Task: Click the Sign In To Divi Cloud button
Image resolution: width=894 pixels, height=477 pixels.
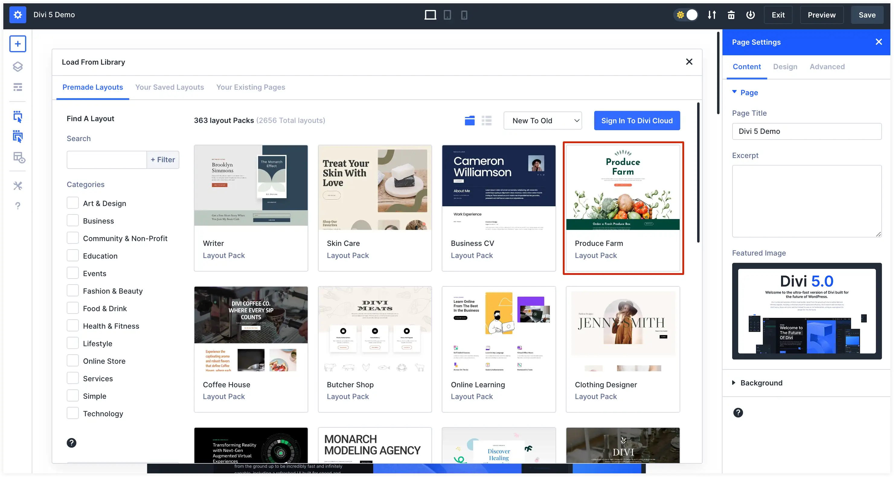Action: pos(637,120)
